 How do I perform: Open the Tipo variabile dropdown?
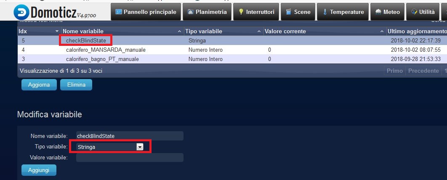(110, 147)
